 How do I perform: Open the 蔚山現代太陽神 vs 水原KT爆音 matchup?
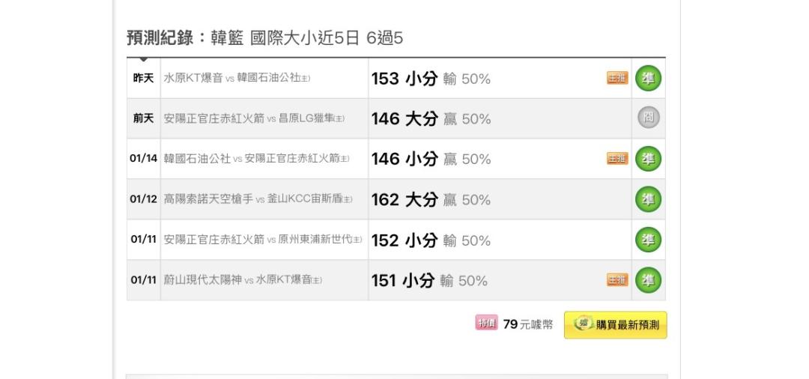tap(243, 280)
